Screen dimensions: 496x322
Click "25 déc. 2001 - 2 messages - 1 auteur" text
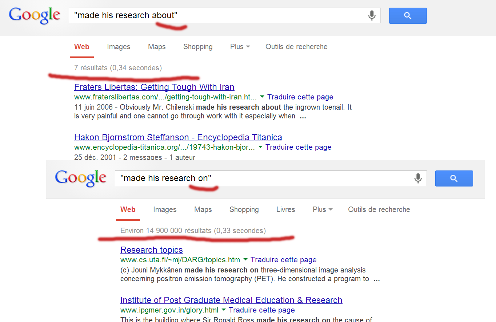pyautogui.click(x=135, y=157)
